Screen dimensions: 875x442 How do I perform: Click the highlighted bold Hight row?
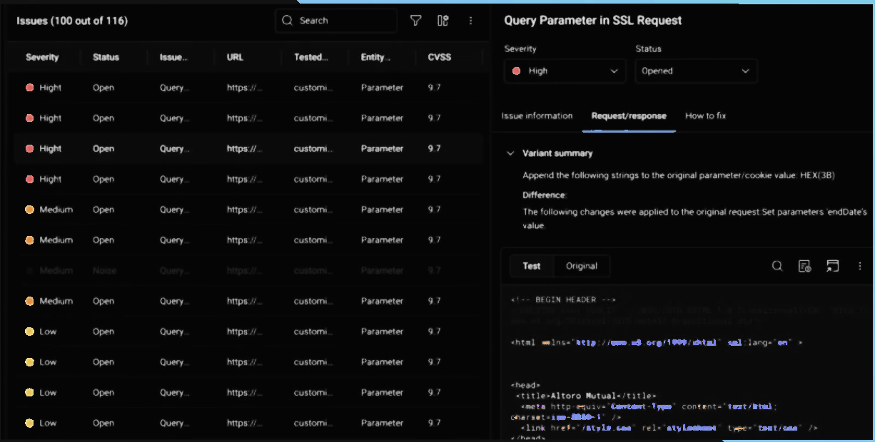[247, 149]
